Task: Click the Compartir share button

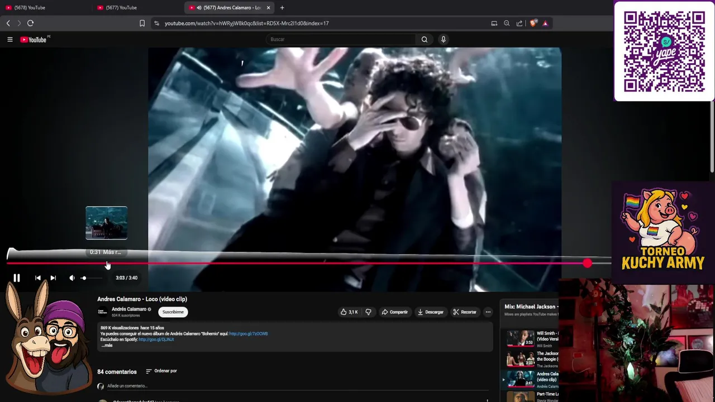Action: (x=394, y=312)
